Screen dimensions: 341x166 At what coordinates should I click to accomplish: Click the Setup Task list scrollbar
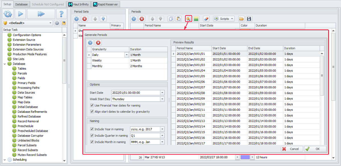64,60
